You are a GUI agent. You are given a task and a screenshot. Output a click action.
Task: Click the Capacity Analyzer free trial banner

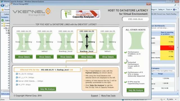(81, 14)
